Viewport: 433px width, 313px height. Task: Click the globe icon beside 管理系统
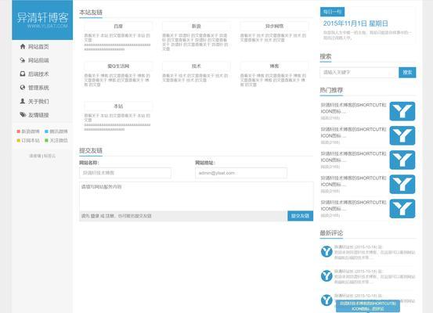[23, 88]
